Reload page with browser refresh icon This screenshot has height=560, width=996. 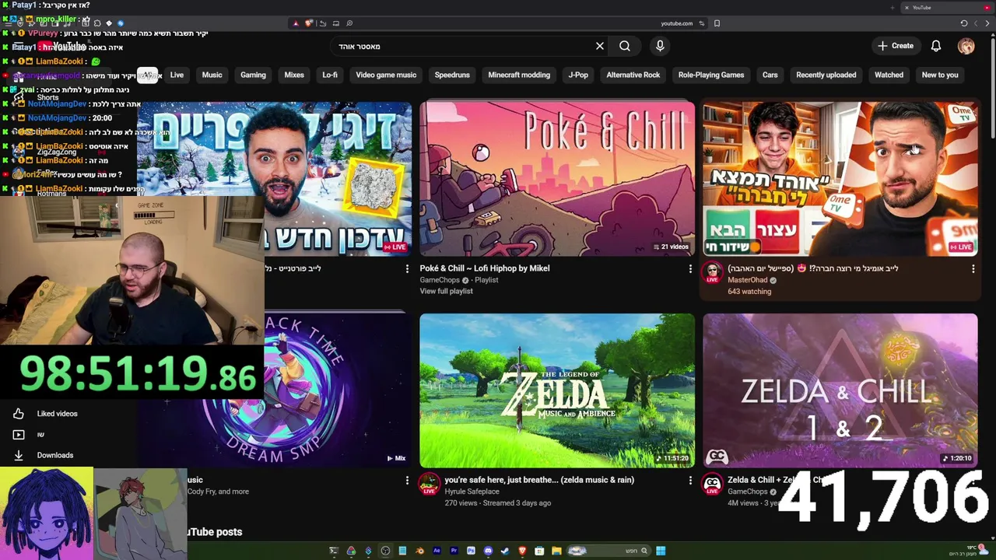pos(964,23)
